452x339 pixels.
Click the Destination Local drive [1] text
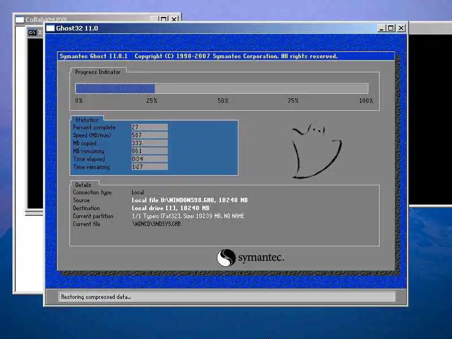click(x=171, y=208)
